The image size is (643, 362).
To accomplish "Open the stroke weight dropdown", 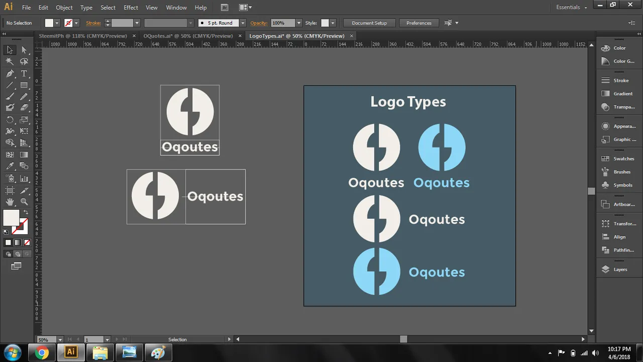I will pyautogui.click(x=137, y=23).
